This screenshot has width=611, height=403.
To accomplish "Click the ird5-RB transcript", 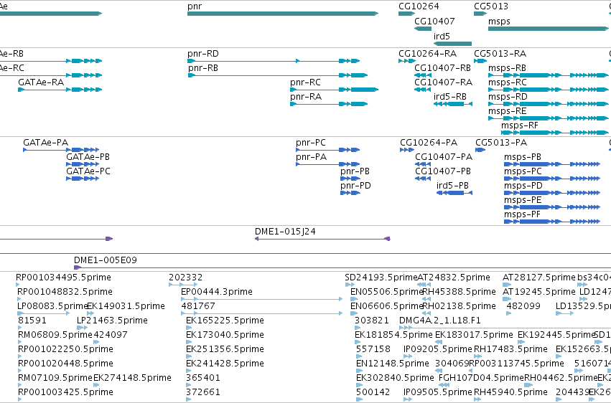I will point(453,104).
